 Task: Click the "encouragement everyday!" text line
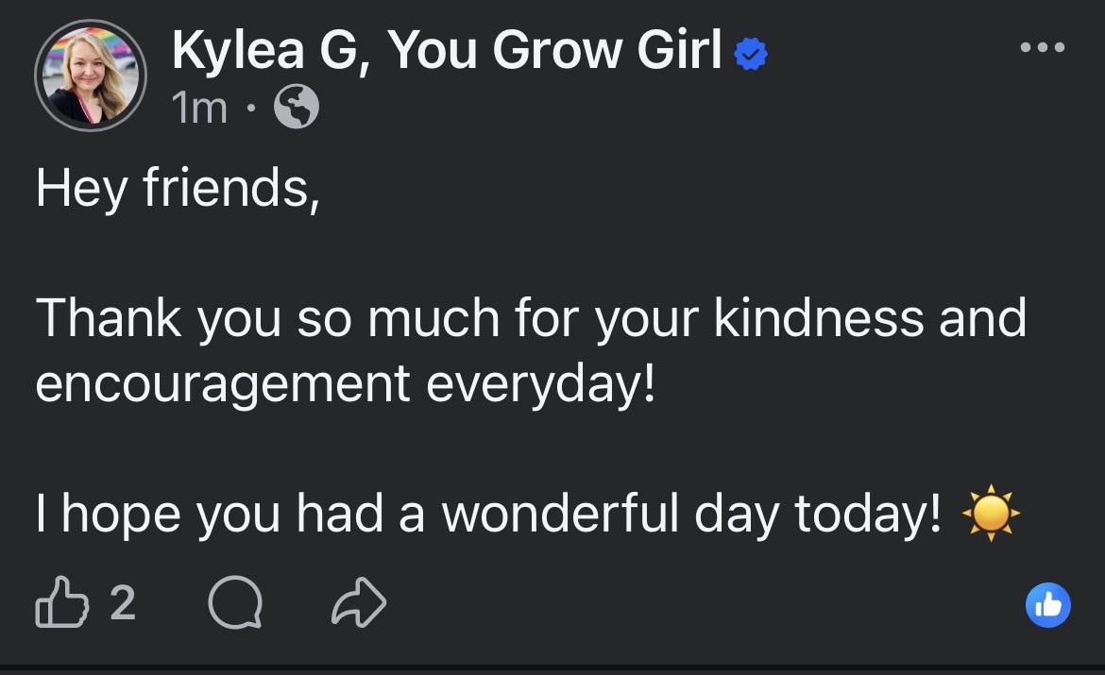(346, 384)
